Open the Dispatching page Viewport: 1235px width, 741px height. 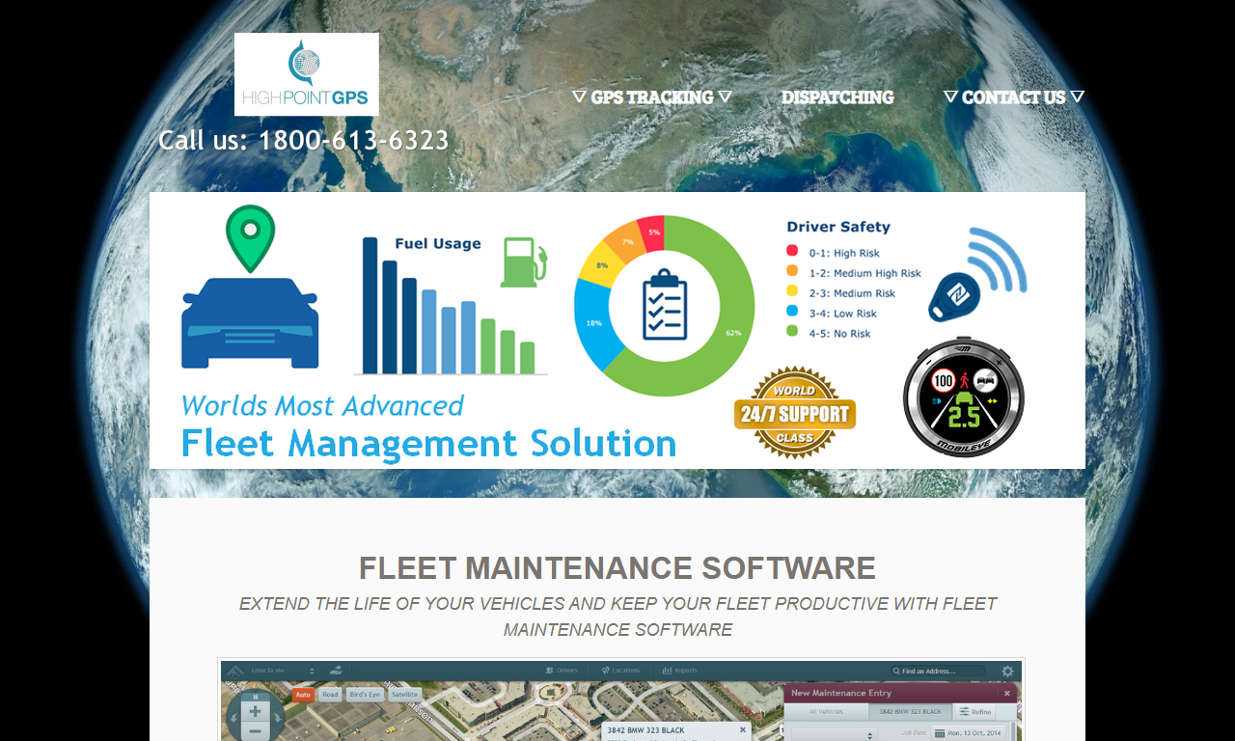(x=837, y=96)
